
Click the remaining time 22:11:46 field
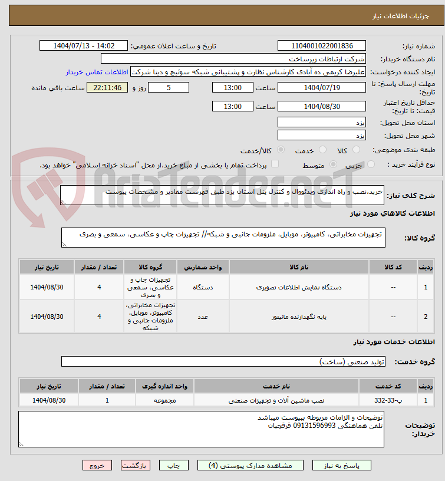pos(107,88)
